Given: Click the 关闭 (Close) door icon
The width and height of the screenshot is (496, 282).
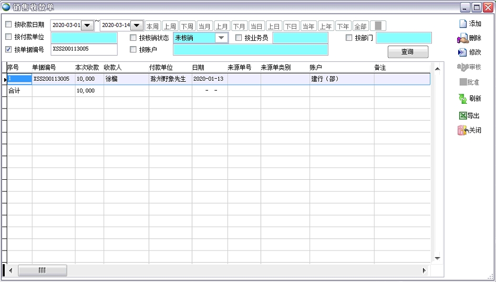Looking at the screenshot, I should [x=462, y=131].
